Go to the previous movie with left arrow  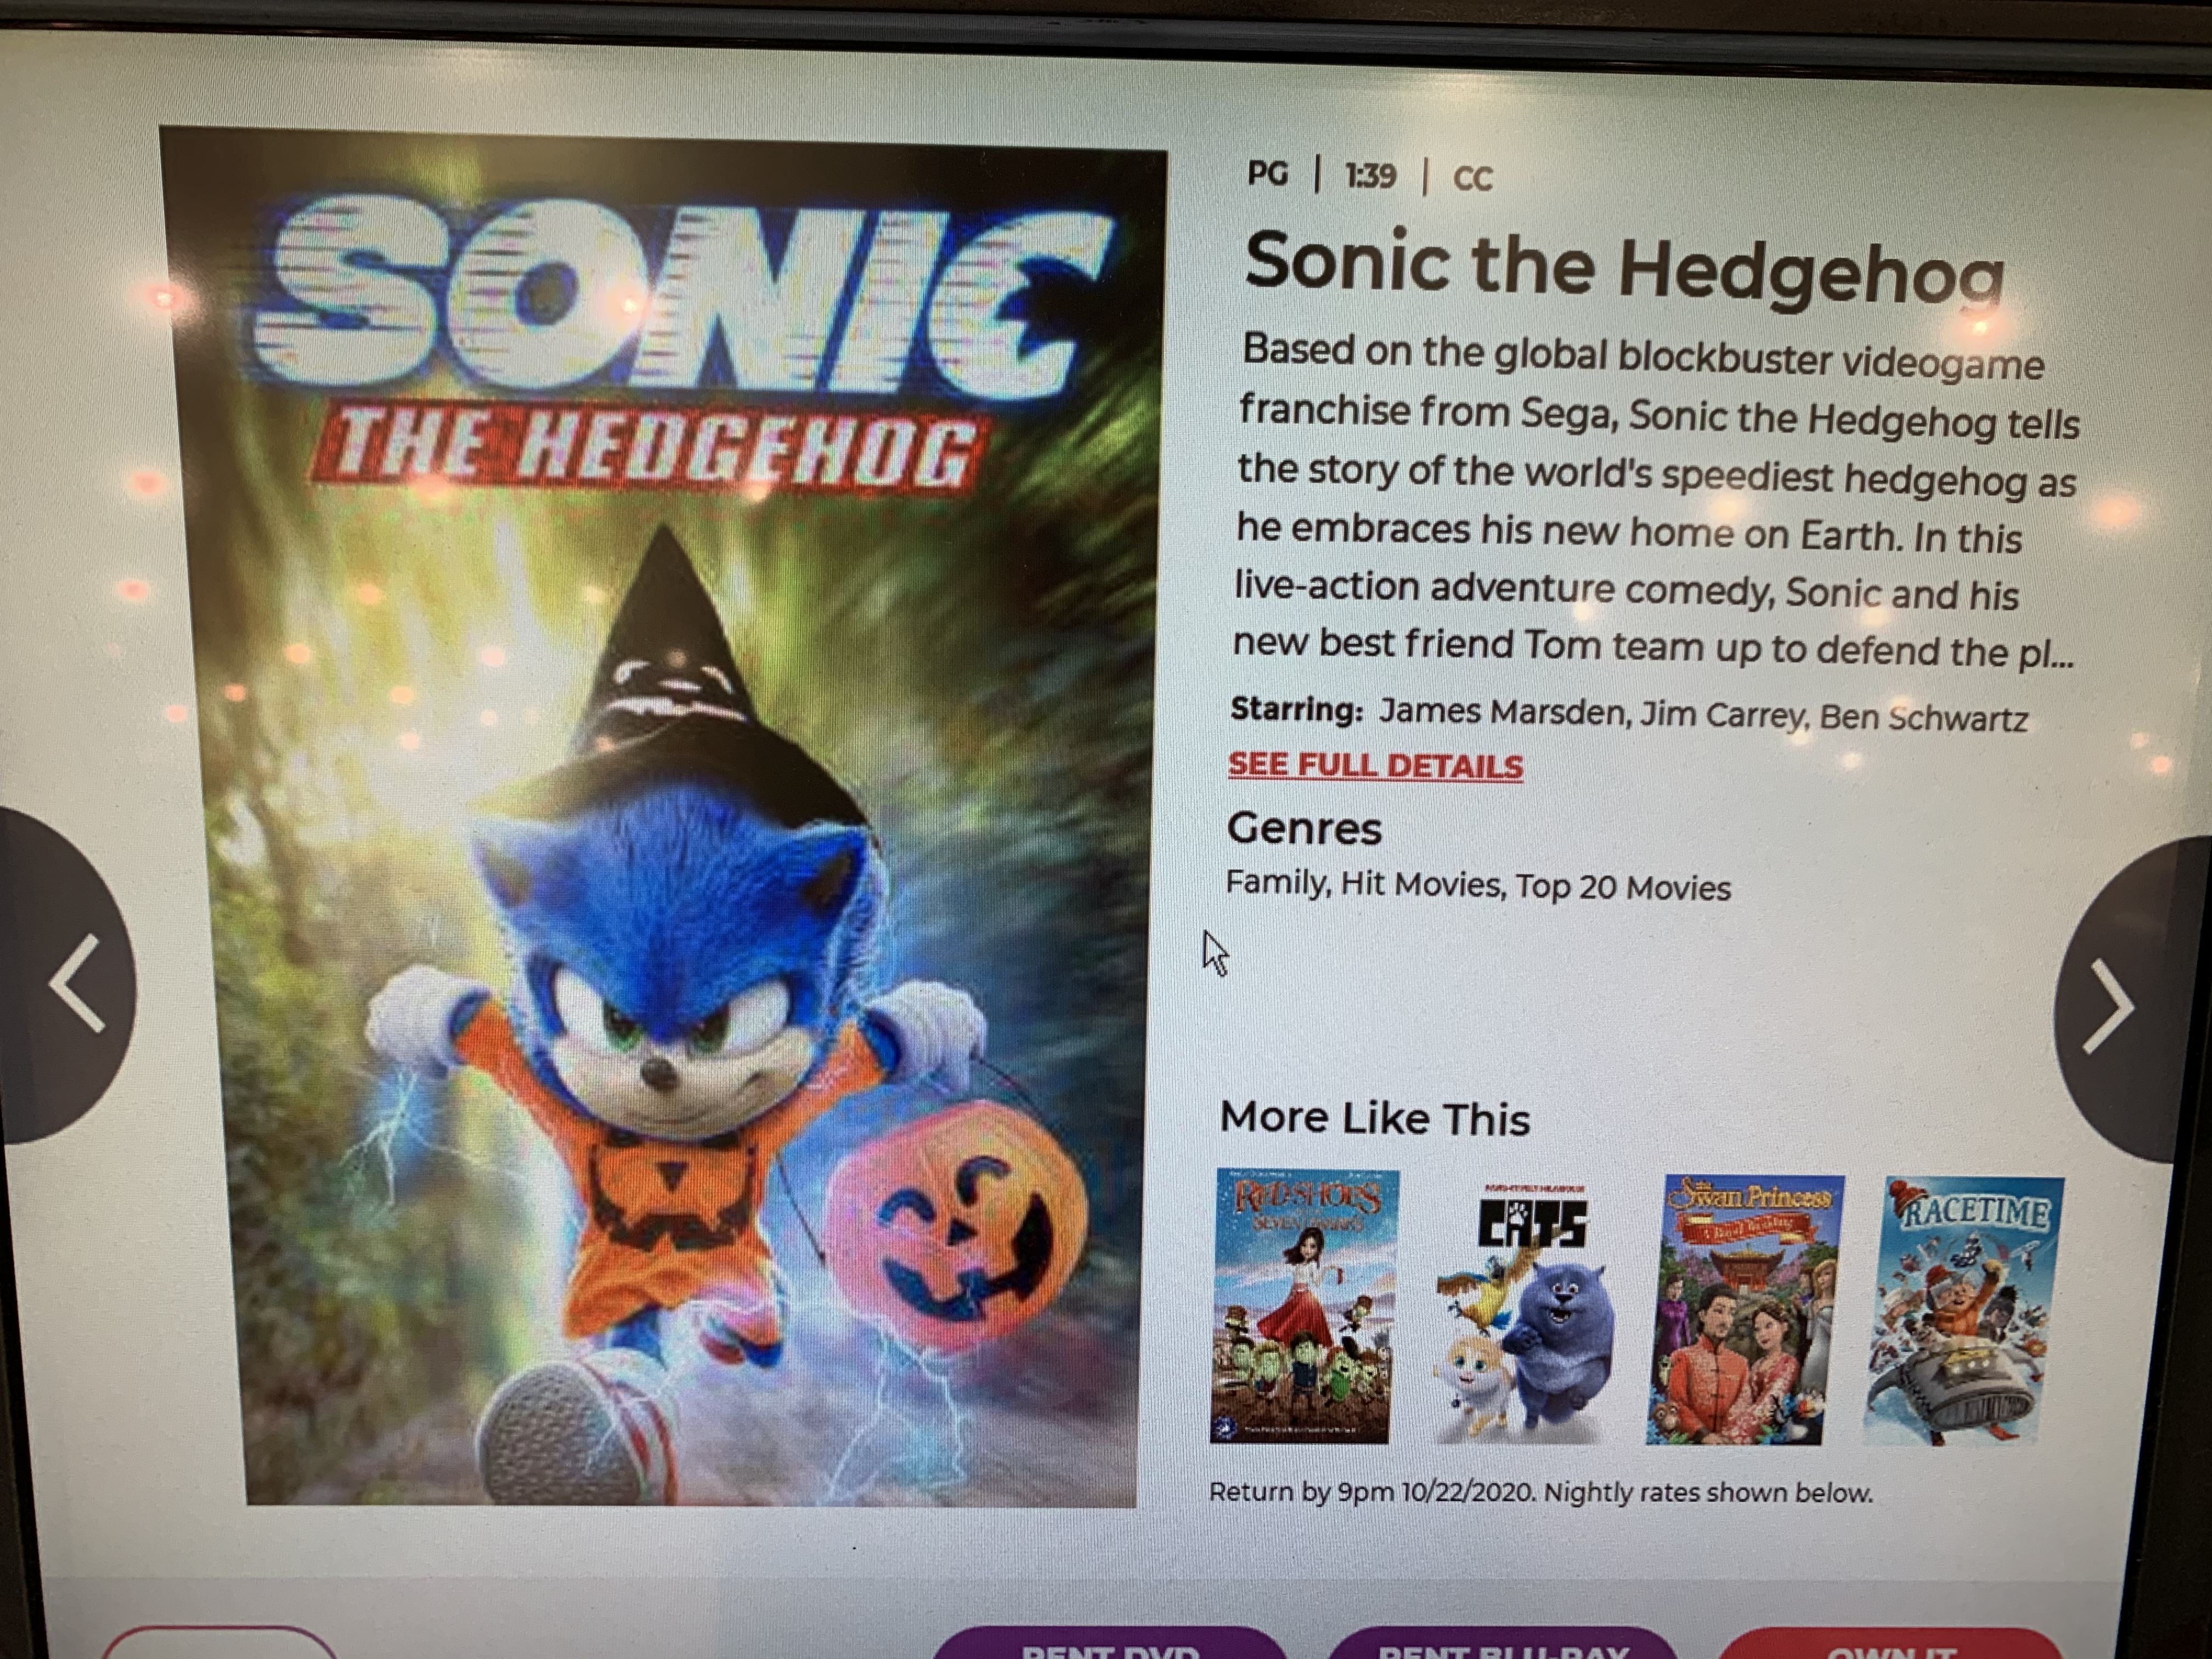(70, 980)
